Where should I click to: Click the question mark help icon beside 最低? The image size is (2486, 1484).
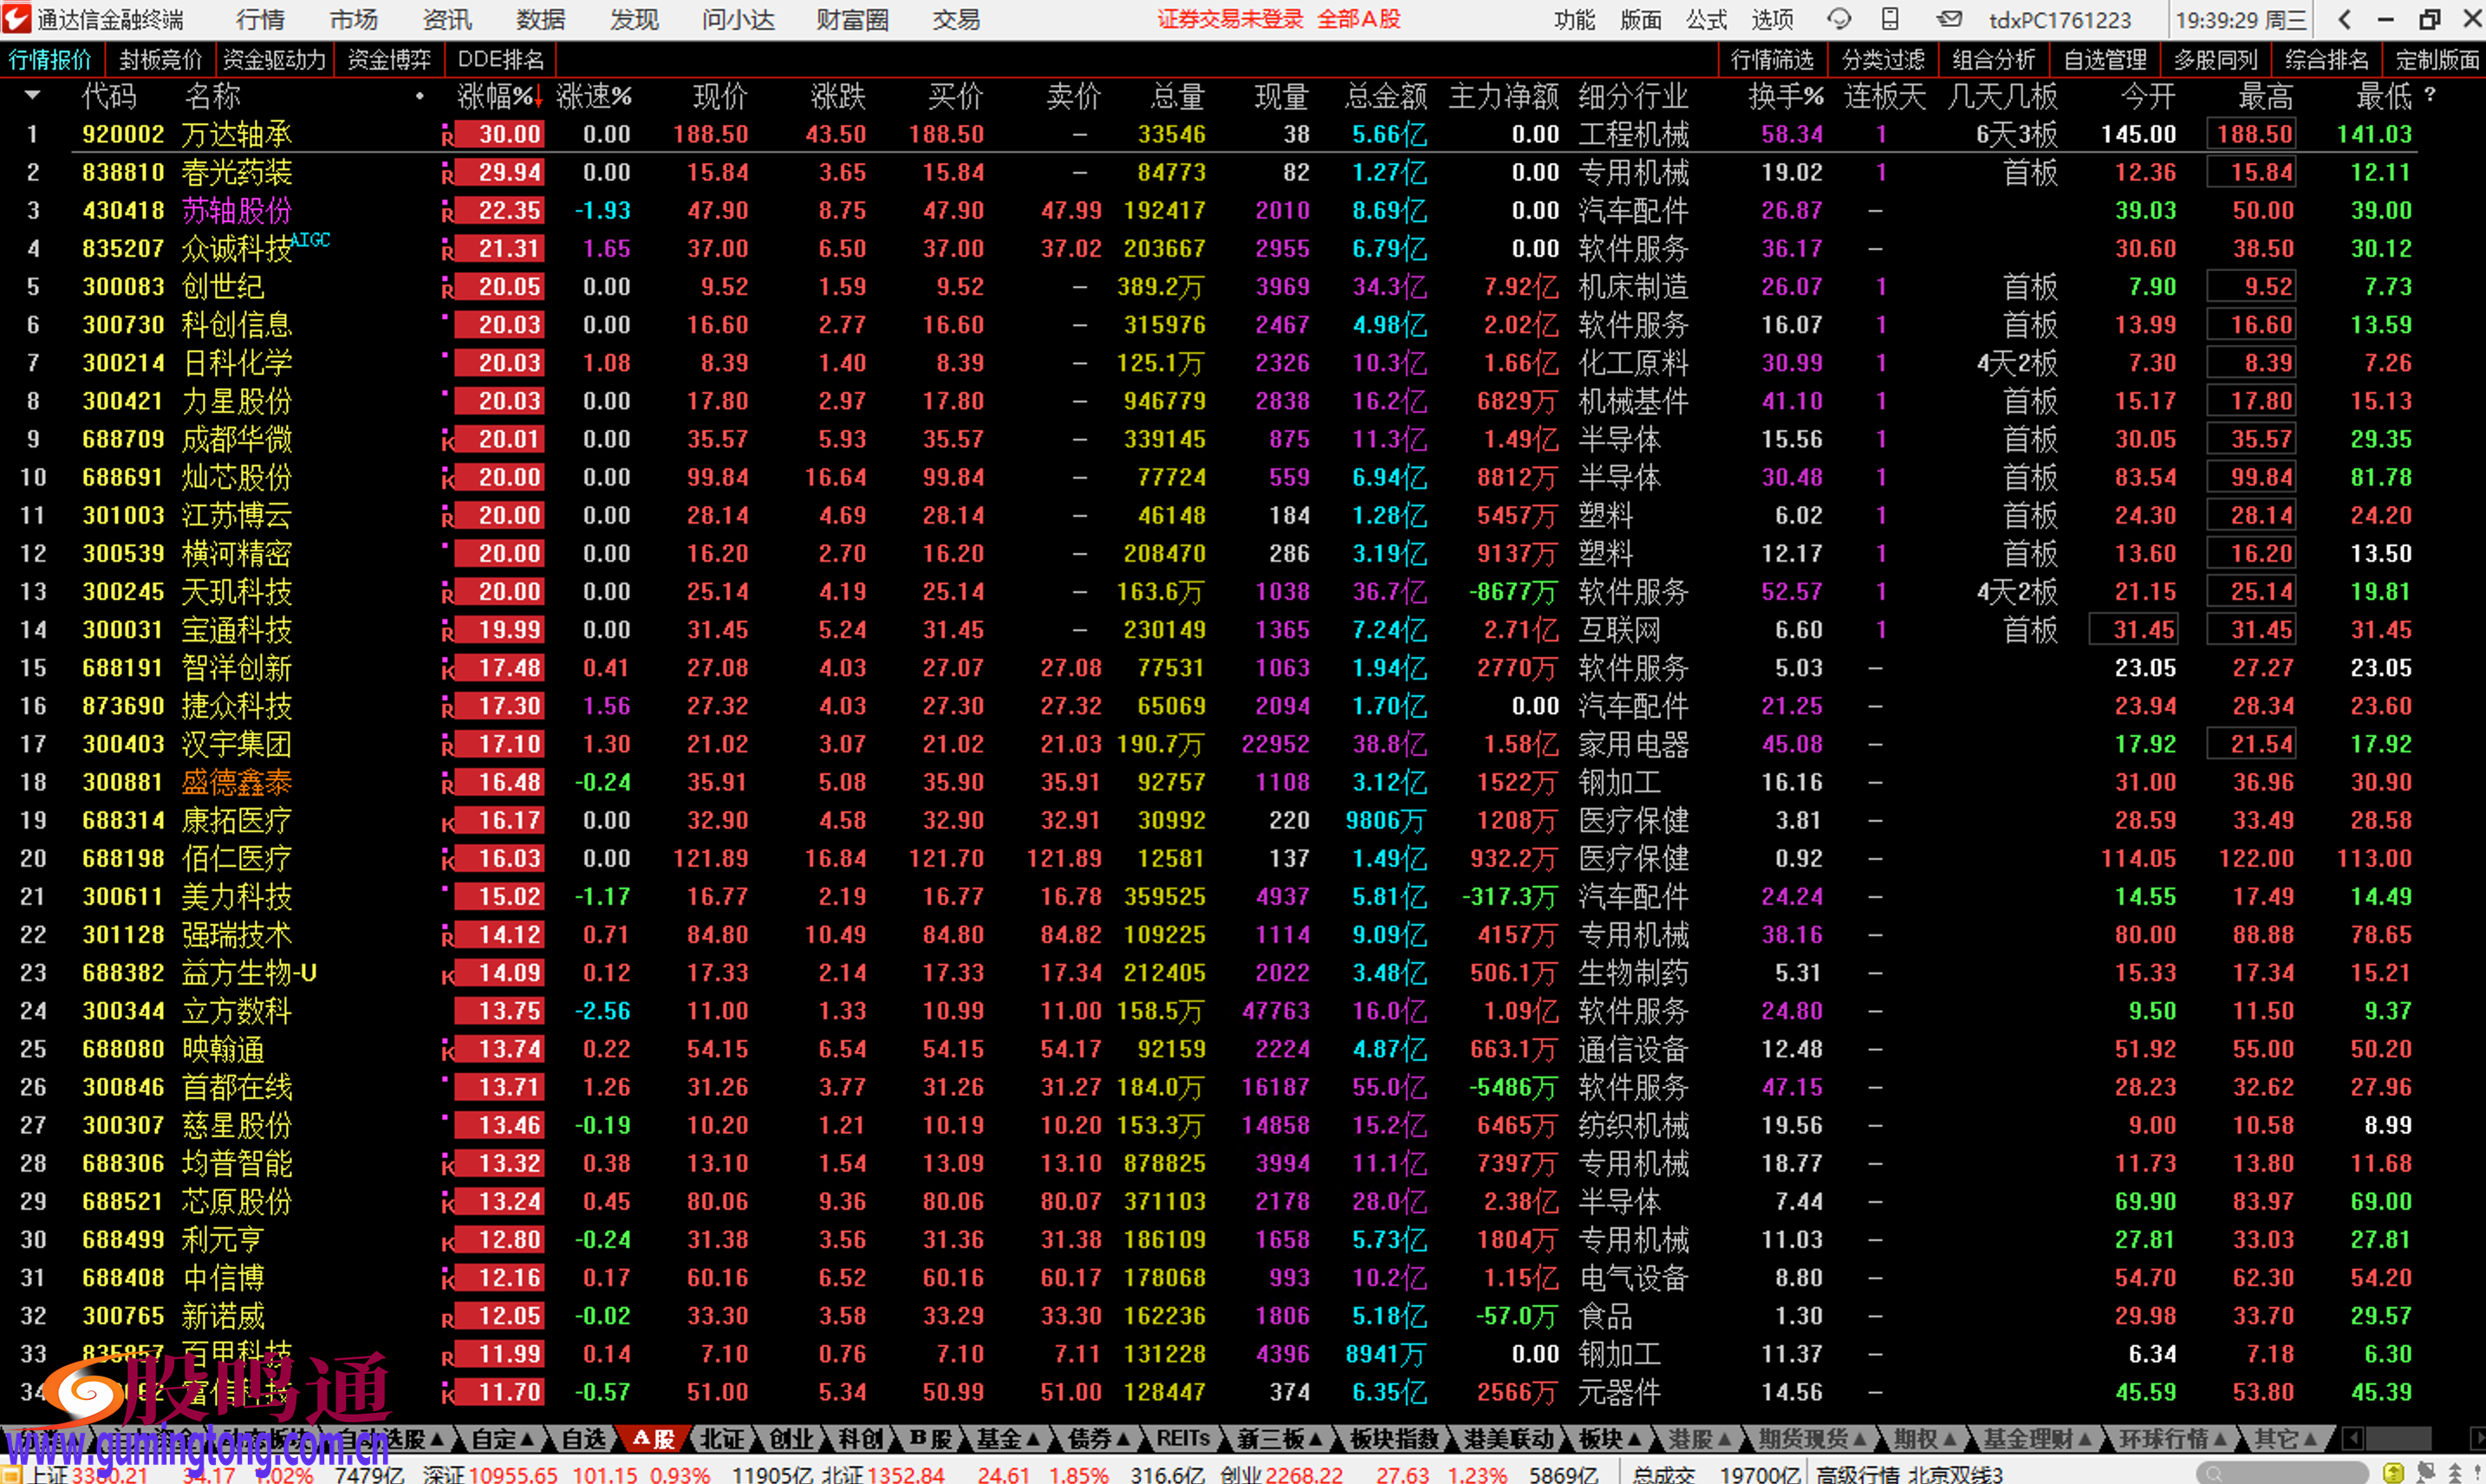(x=2429, y=95)
